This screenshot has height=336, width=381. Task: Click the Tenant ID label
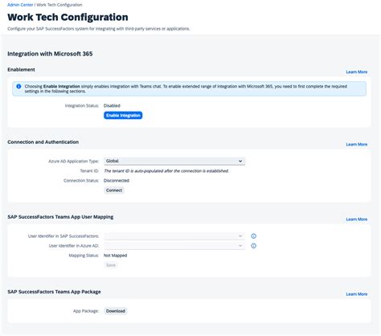coord(89,171)
